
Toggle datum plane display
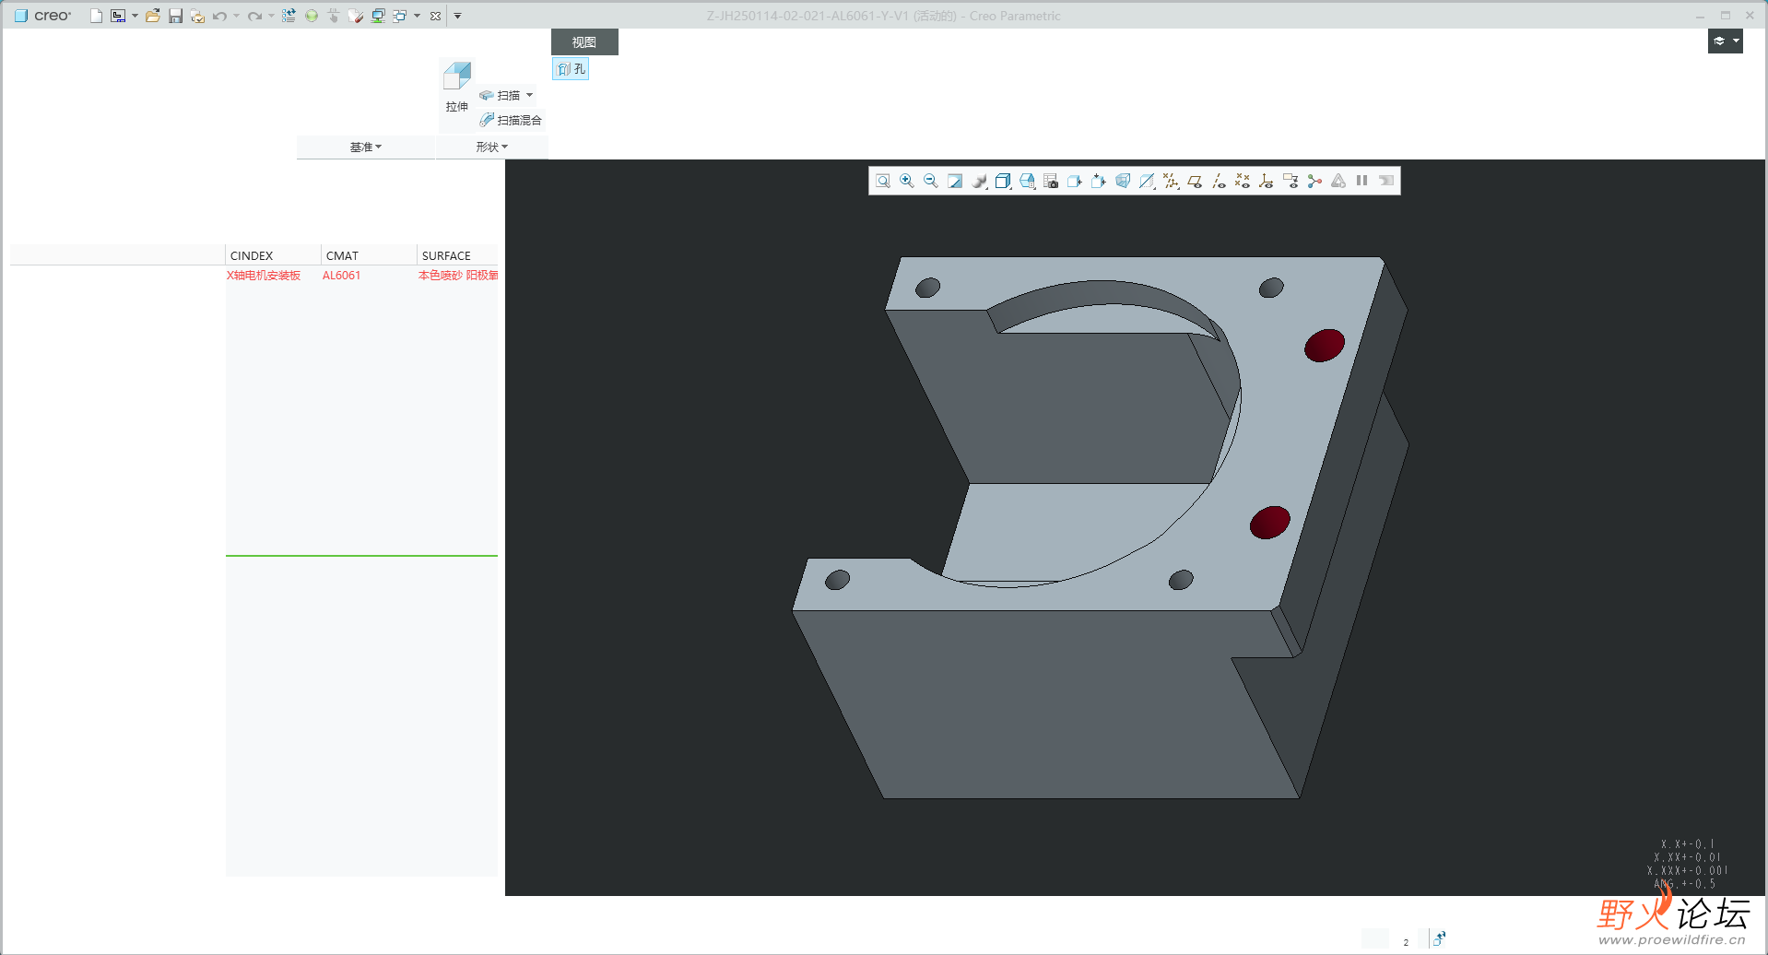click(x=1195, y=182)
